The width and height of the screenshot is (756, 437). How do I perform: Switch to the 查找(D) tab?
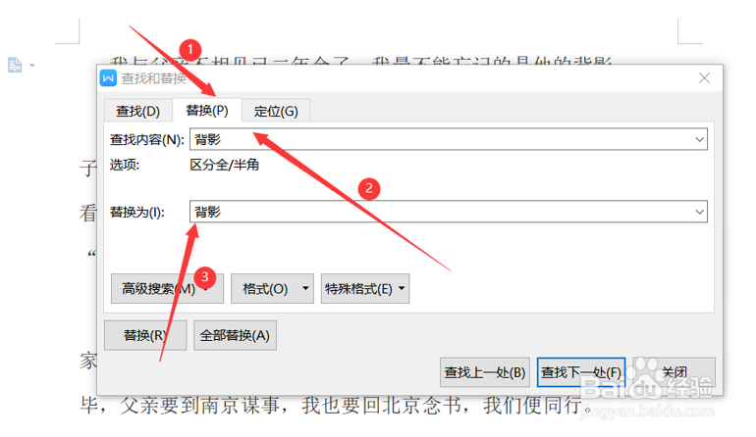(137, 111)
